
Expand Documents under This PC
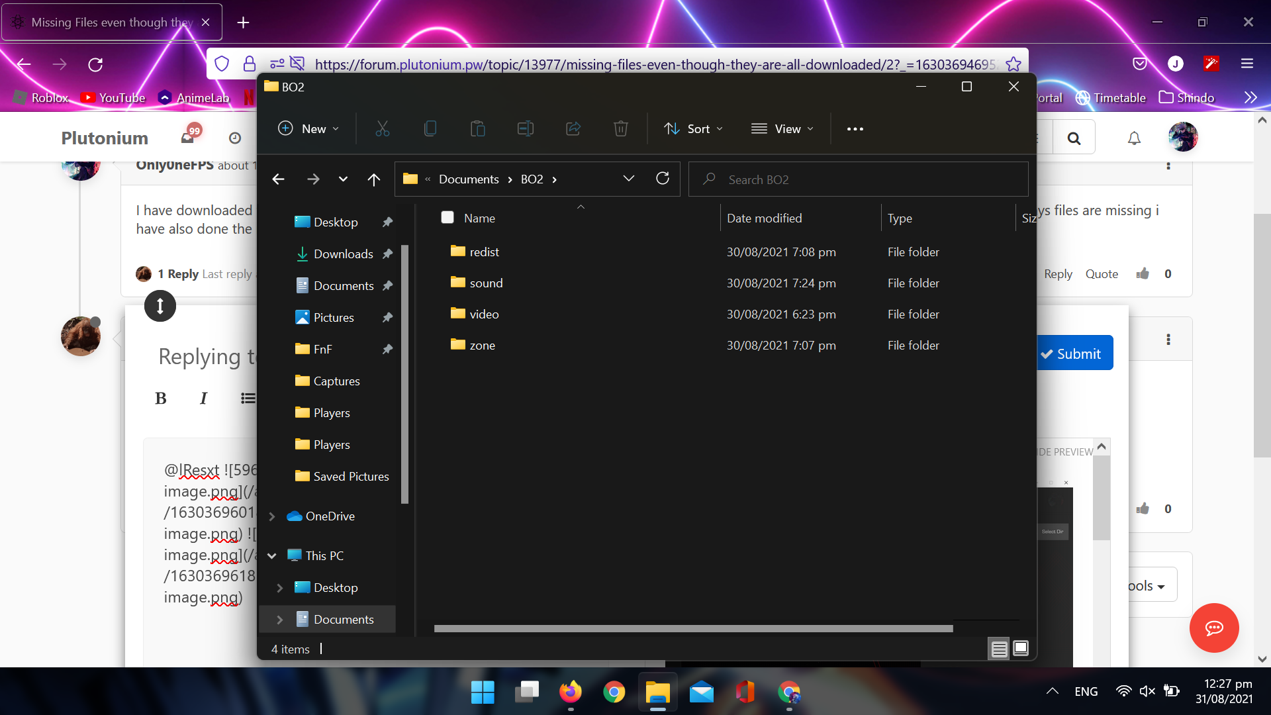279,620
